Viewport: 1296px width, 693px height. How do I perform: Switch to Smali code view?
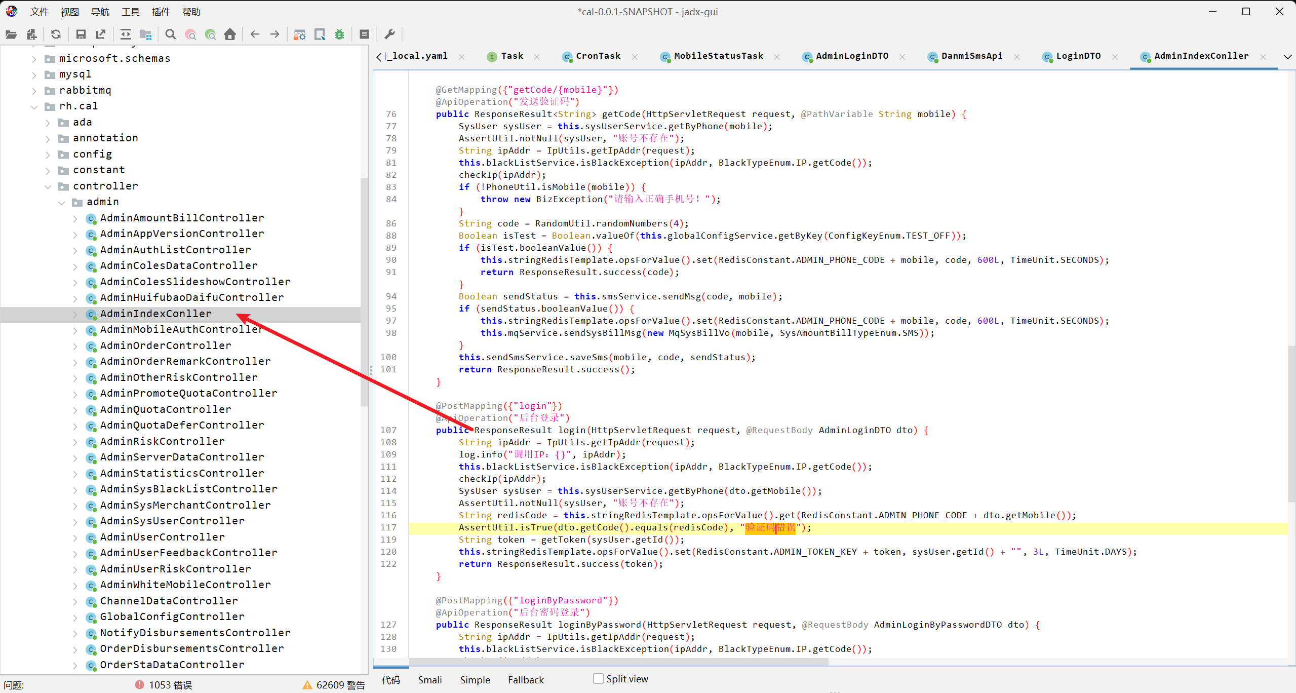point(429,680)
